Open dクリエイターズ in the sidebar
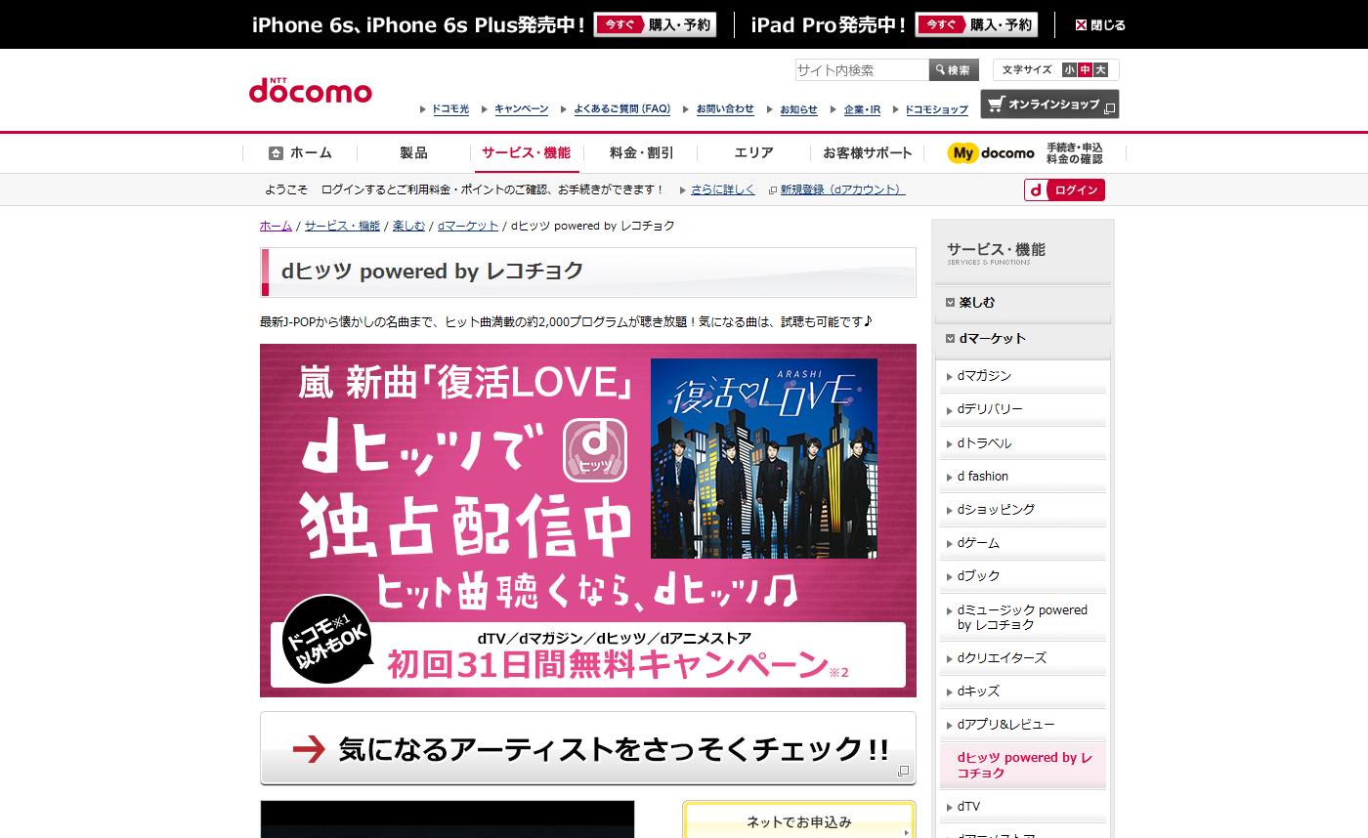The height and width of the screenshot is (838, 1368). click(1023, 658)
